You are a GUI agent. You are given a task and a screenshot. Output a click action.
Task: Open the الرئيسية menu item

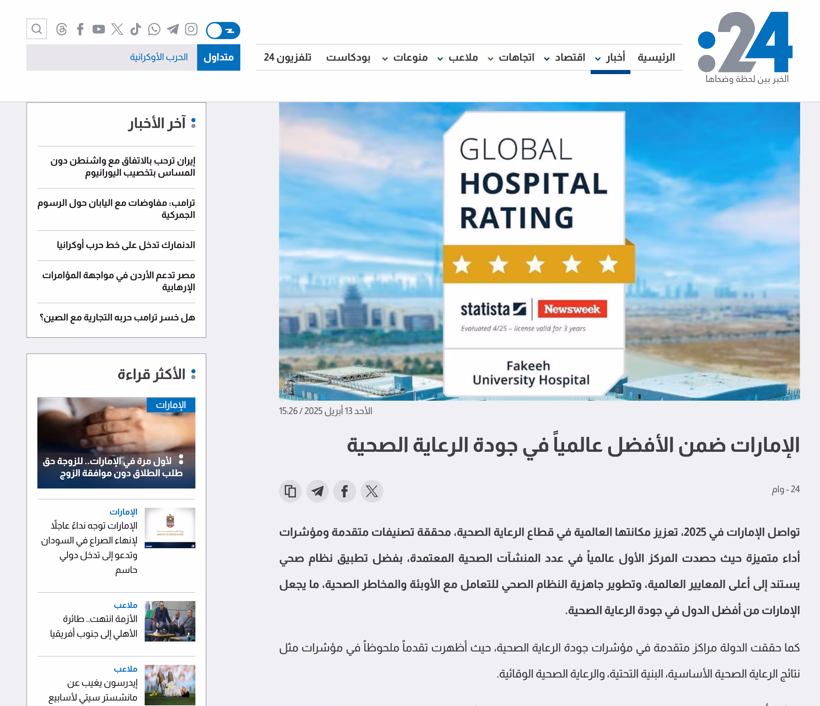pyautogui.click(x=656, y=58)
